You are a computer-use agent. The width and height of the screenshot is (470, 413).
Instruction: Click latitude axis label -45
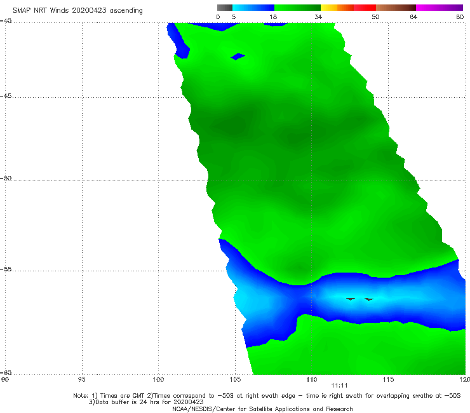(x=6, y=96)
